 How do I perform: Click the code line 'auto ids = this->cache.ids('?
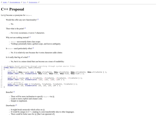57,72
